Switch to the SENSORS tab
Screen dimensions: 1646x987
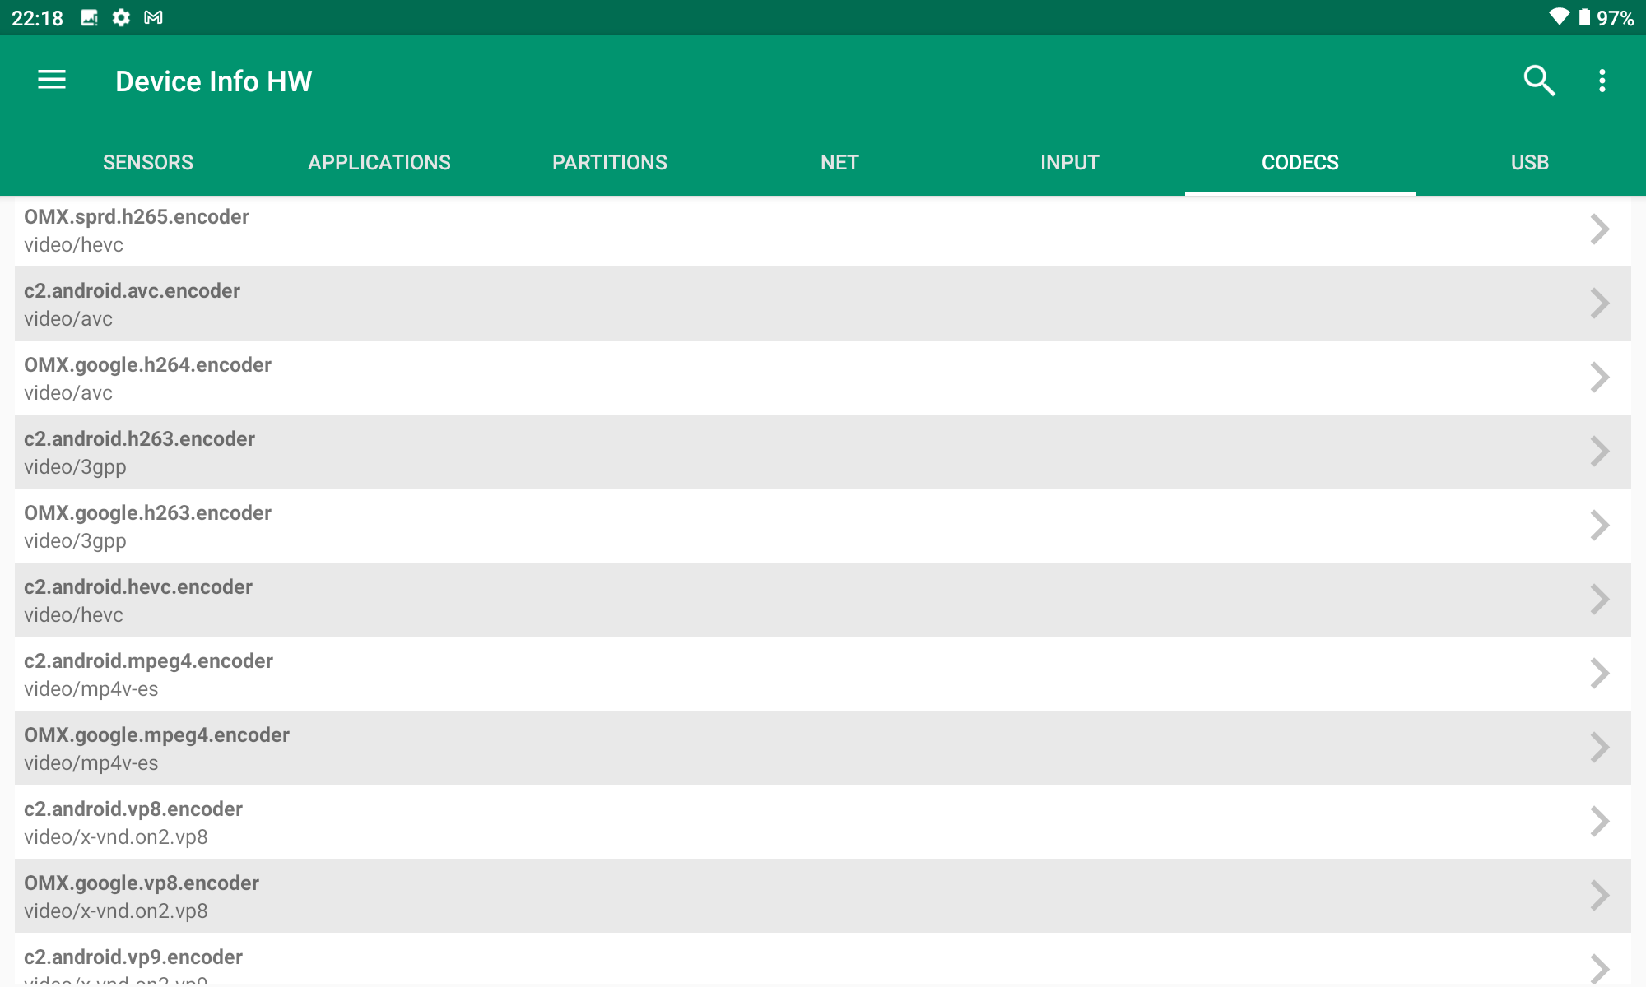tap(148, 162)
